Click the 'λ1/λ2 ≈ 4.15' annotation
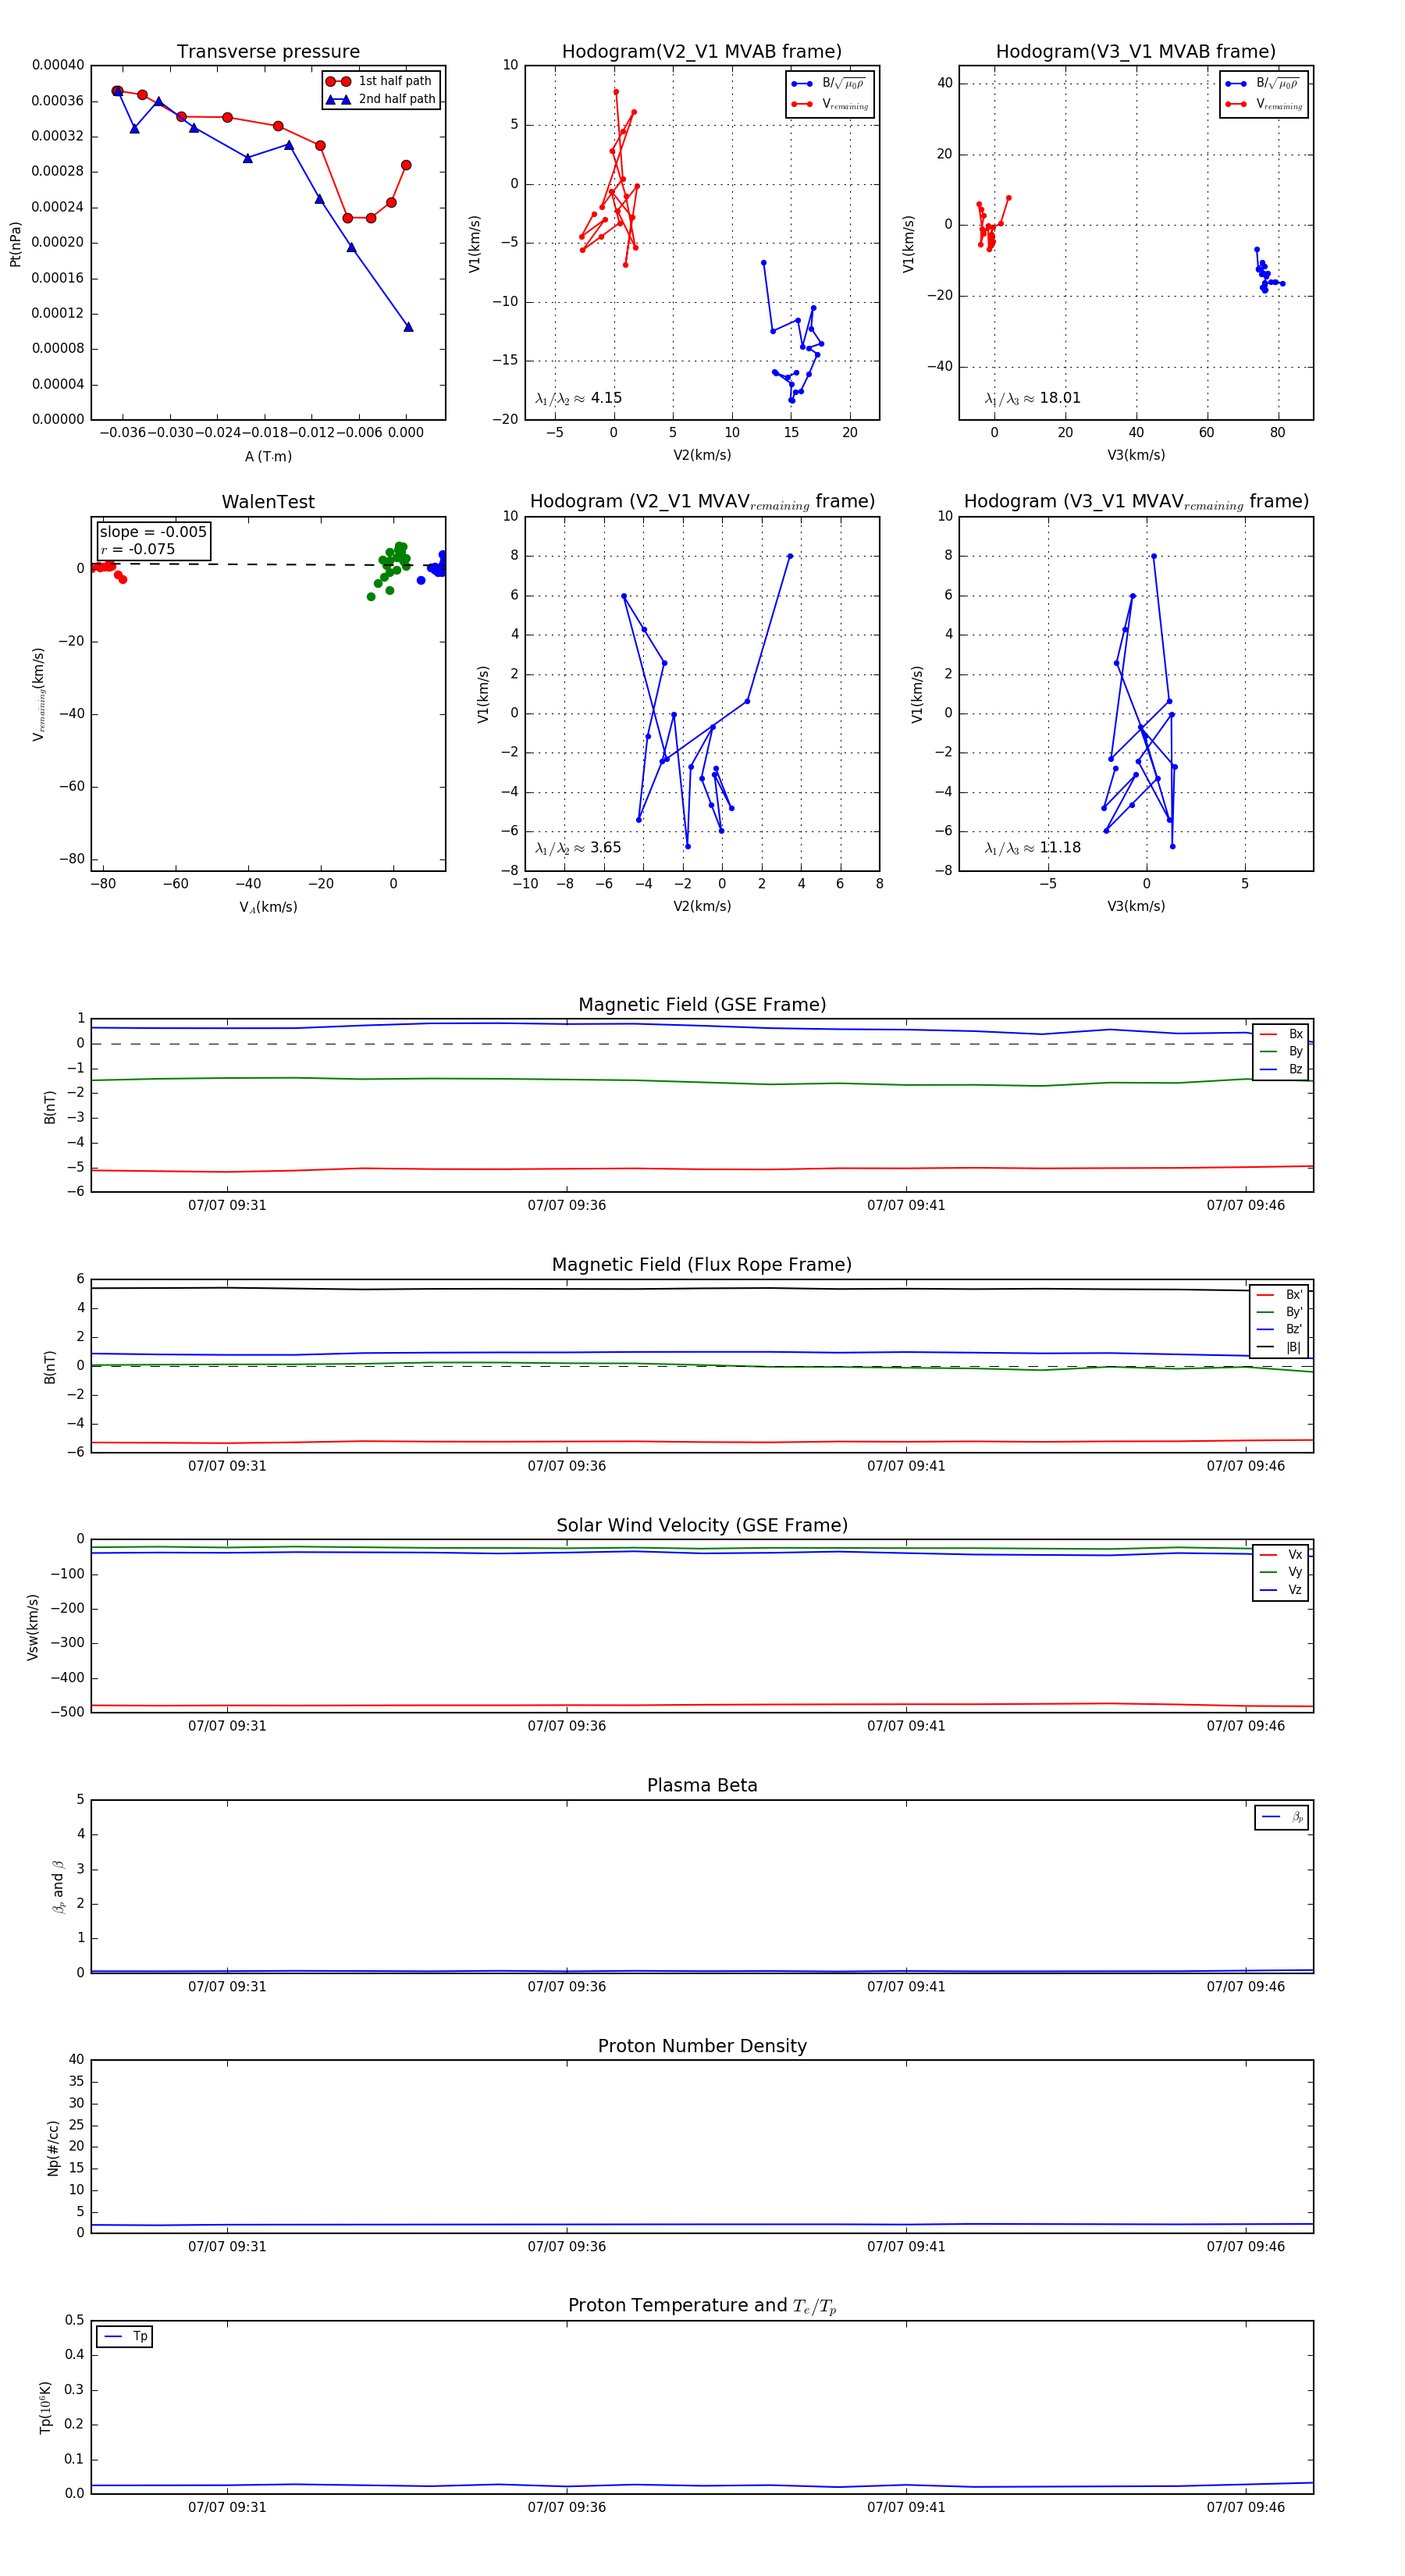Screen dimensions: 1405x2576 pyautogui.click(x=578, y=398)
